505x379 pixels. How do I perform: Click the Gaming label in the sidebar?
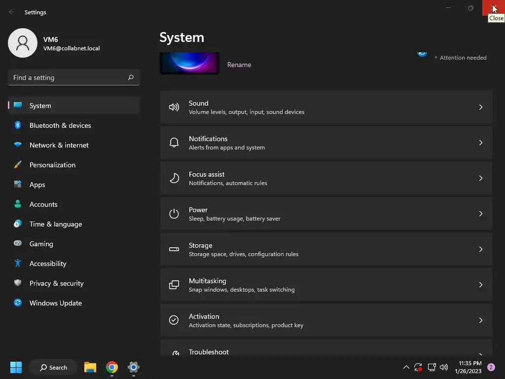click(x=41, y=244)
